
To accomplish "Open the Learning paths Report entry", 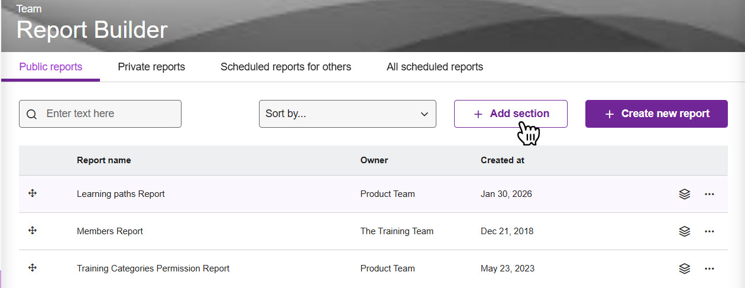I will click(x=121, y=194).
